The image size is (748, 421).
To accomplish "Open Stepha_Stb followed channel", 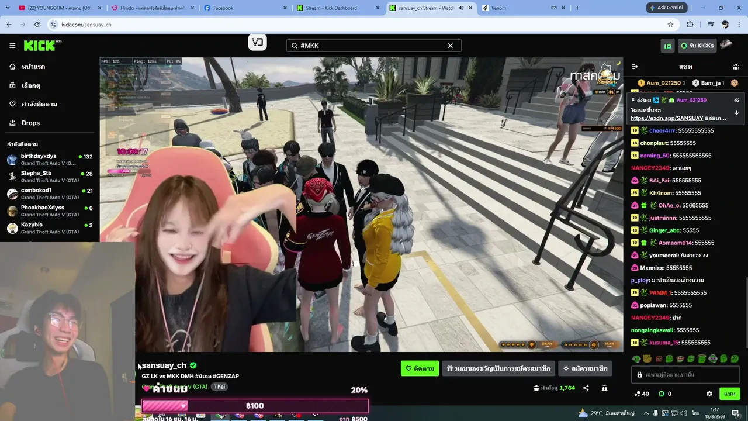I will tap(50, 177).
